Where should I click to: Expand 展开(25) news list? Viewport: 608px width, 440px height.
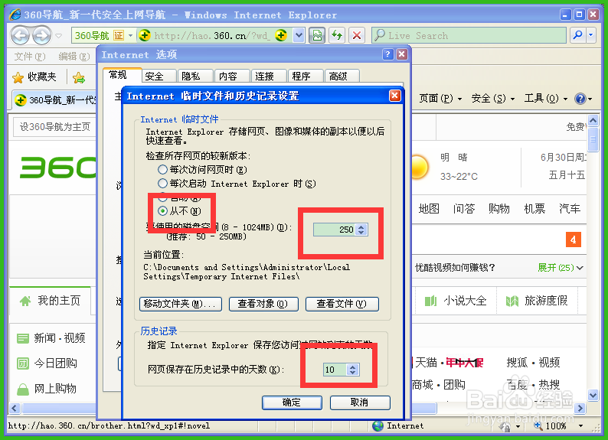[561, 268]
